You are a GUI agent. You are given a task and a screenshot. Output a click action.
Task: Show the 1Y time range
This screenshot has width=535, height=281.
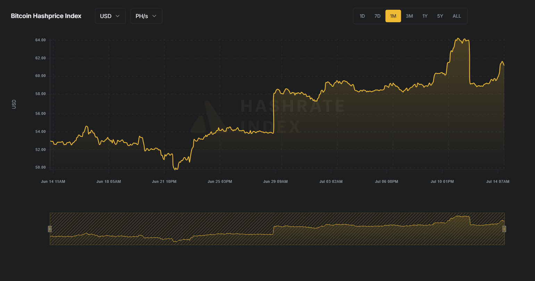[425, 16]
